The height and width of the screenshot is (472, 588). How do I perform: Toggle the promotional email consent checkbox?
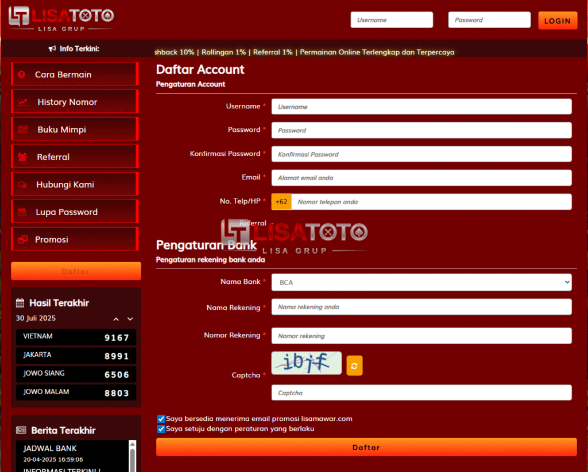coord(161,419)
